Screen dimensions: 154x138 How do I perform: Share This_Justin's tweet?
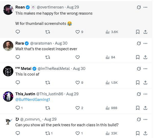point(145,108)
